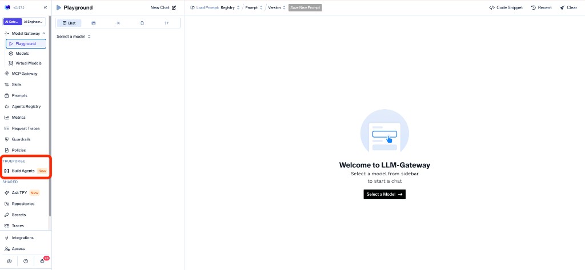Open the settings gear at the sidebar bottom
Screen dimensions: 585x270
pyautogui.click(x=9, y=261)
